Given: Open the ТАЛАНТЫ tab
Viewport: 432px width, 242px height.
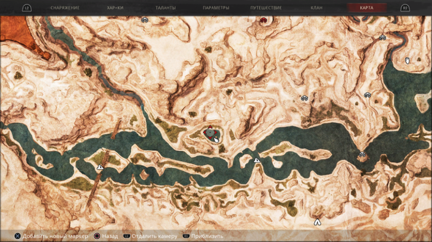Looking at the screenshot, I should (165, 8).
